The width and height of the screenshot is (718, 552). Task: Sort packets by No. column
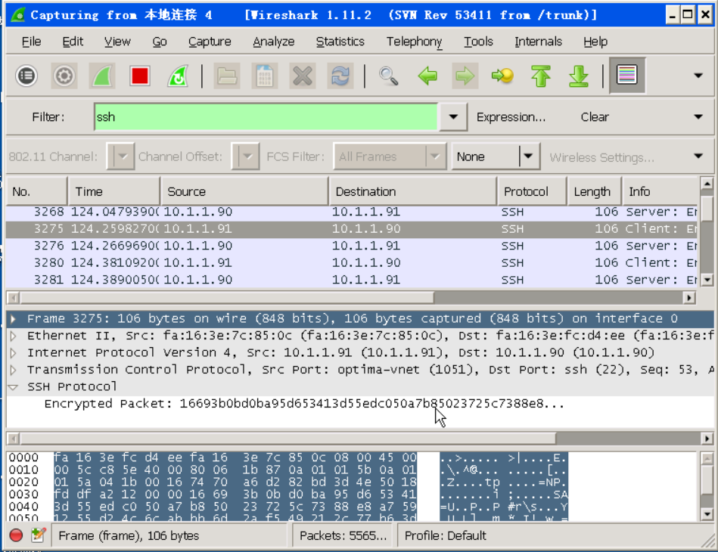point(37,191)
